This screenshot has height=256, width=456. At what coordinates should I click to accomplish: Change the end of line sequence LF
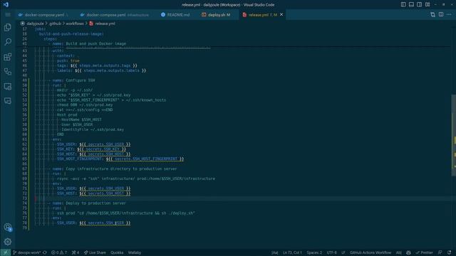point(343,252)
